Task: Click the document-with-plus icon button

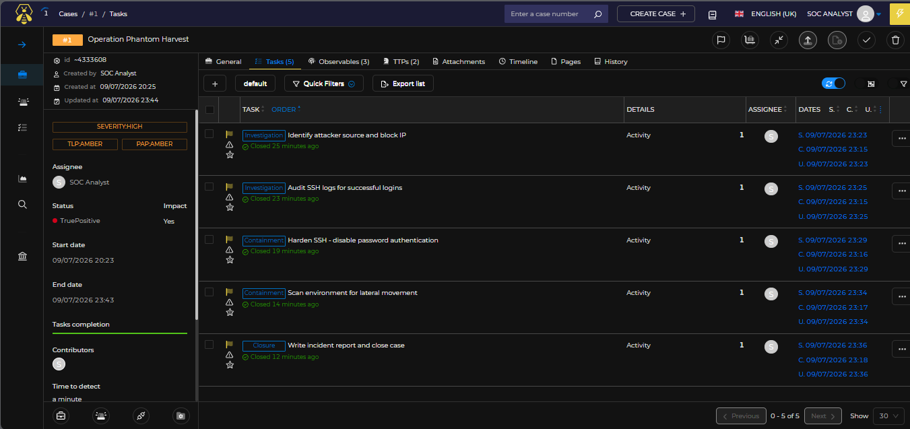Action: (837, 40)
